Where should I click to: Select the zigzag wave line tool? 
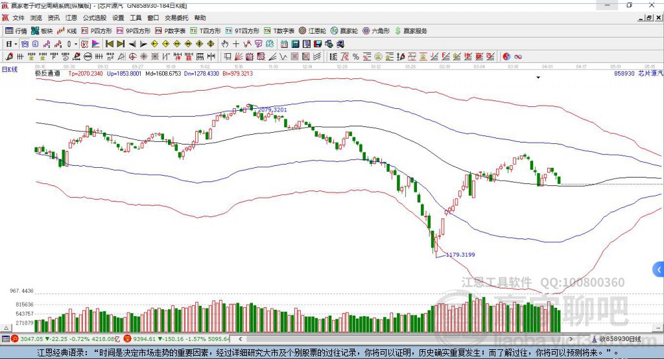tap(283, 57)
